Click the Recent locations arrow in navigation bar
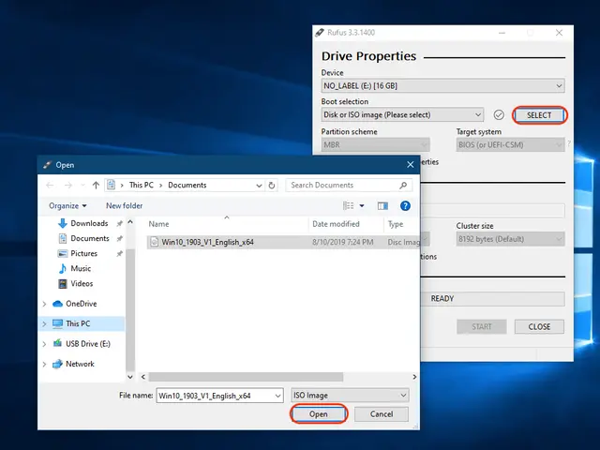 click(82, 186)
